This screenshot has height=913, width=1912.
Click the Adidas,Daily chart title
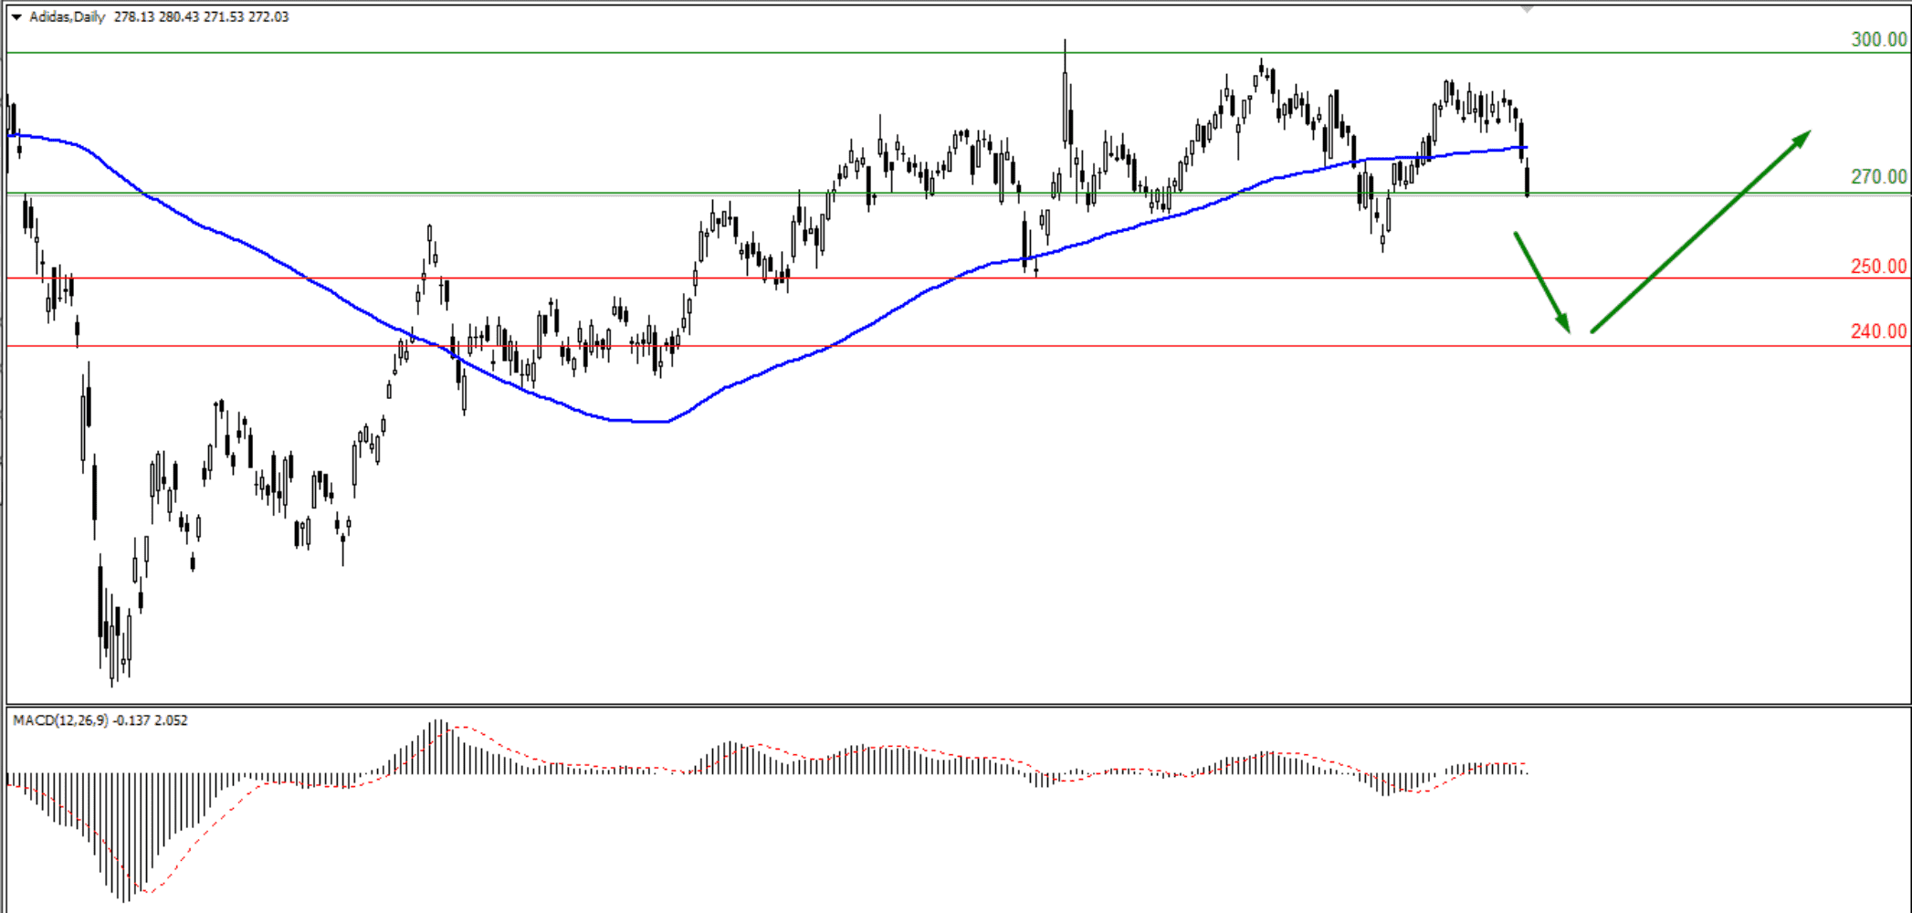coord(67,17)
